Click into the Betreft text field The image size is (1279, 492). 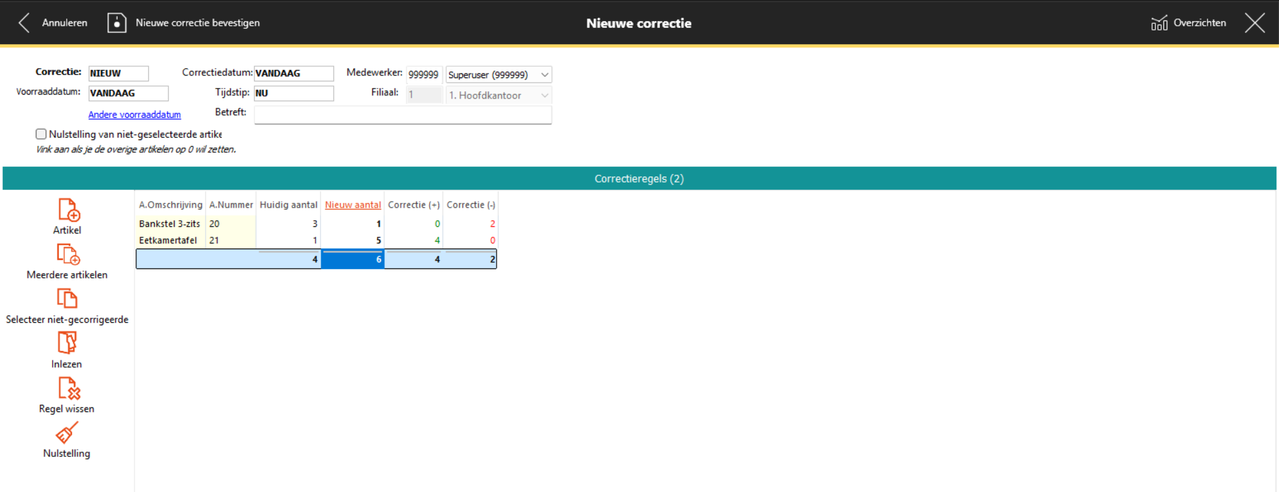pos(402,115)
